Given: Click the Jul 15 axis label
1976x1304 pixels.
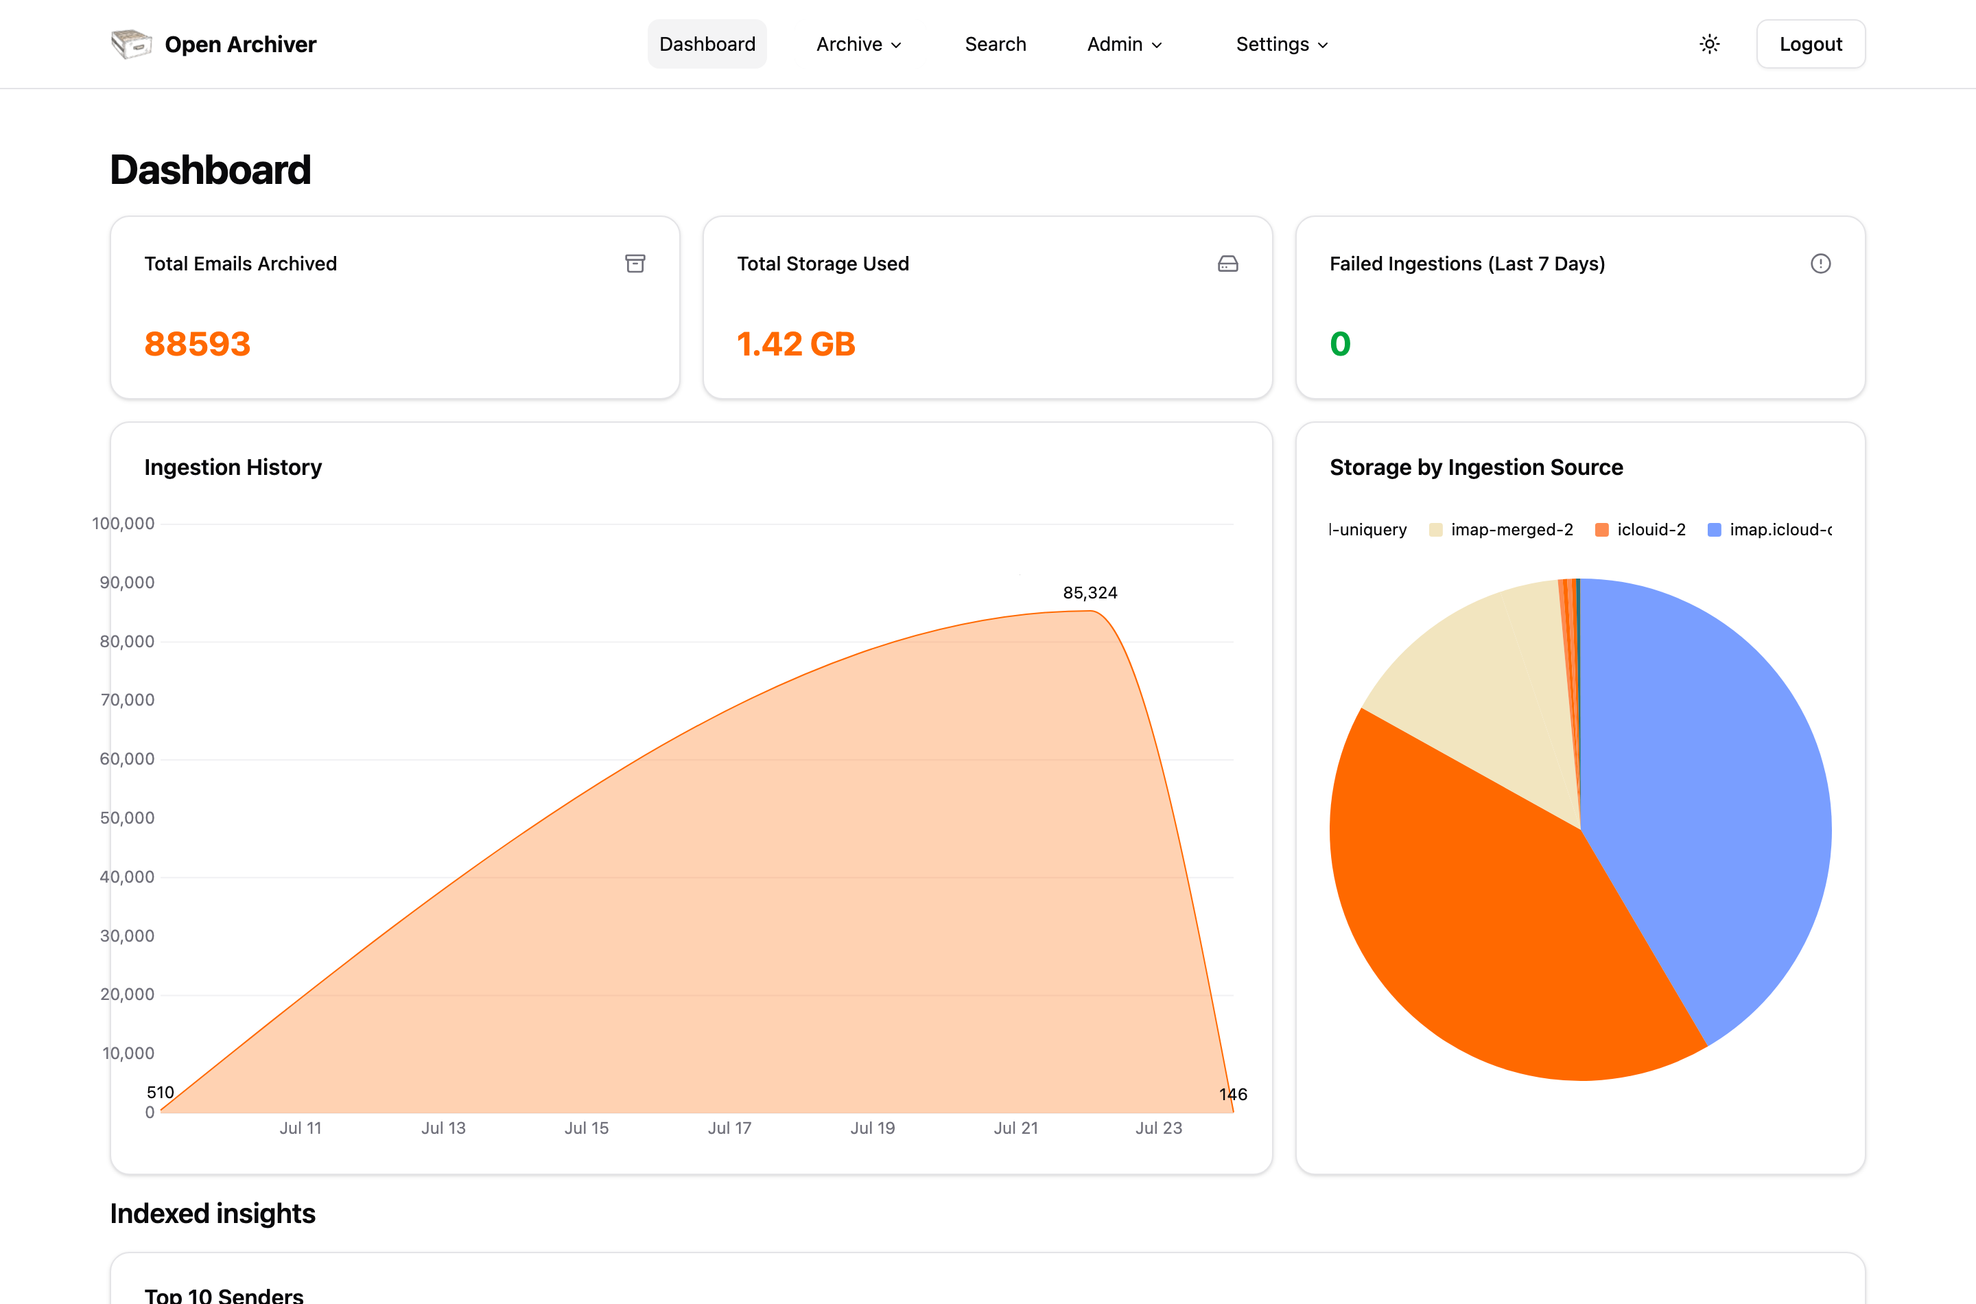Looking at the screenshot, I should tap(586, 1128).
